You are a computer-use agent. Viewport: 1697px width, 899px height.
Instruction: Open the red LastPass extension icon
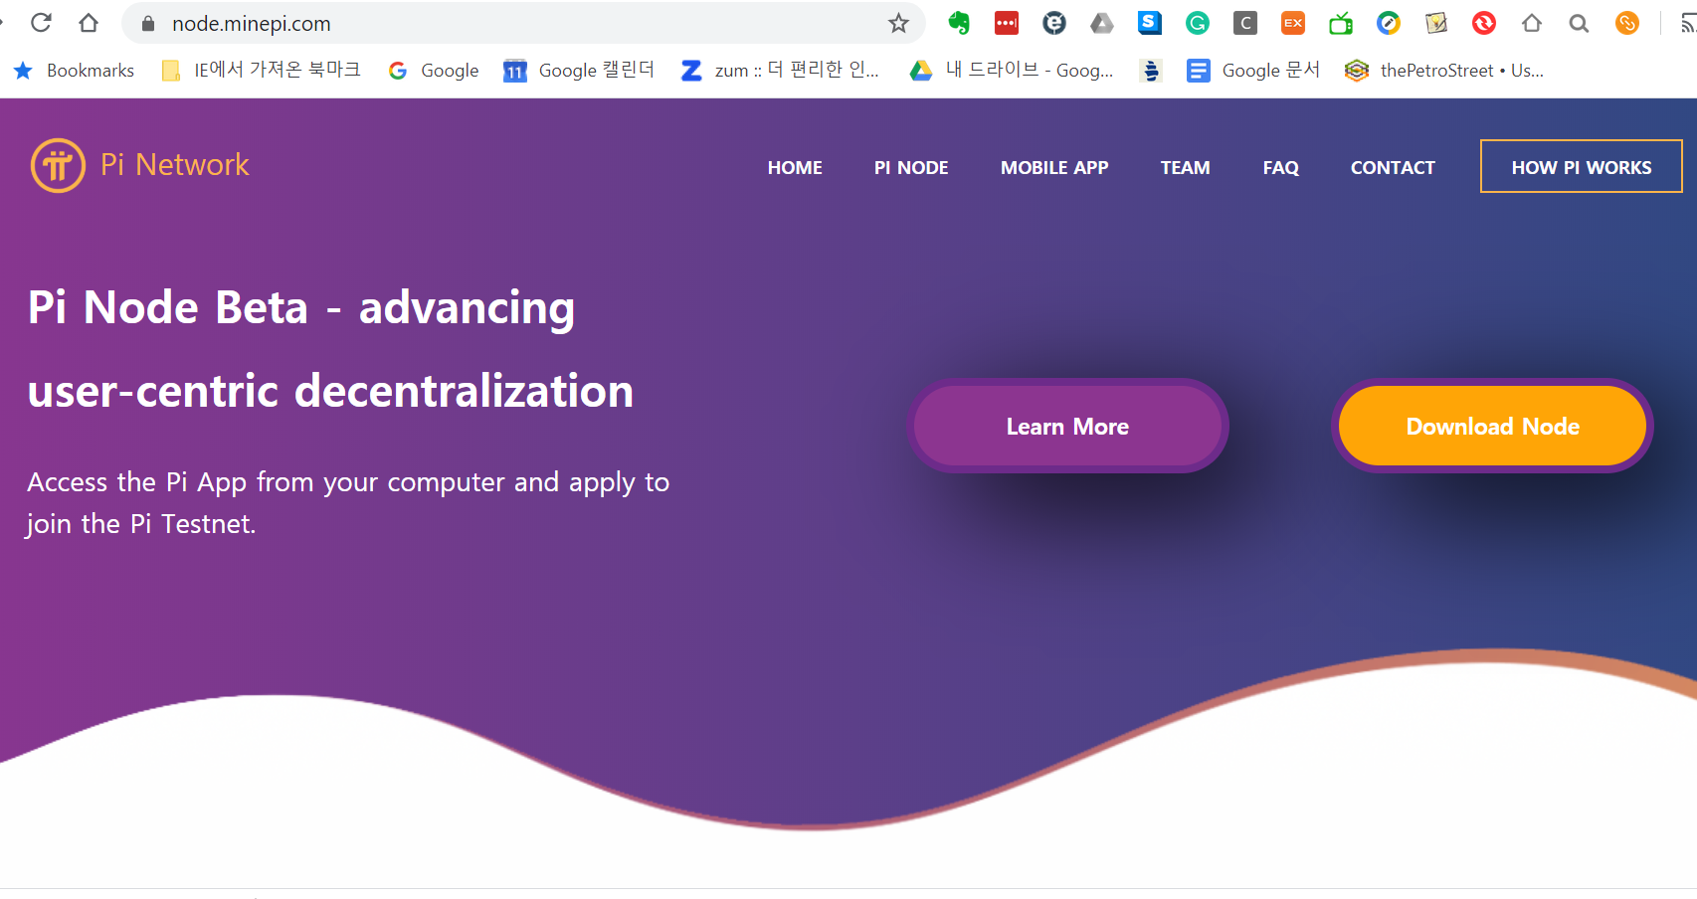tap(1007, 23)
